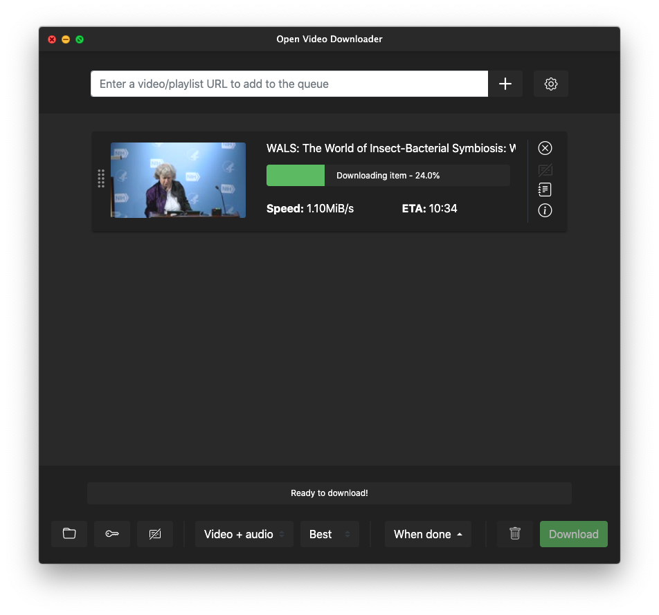Image resolution: width=659 pixels, height=615 pixels.
Task: Click the green Download button
Action: point(573,534)
